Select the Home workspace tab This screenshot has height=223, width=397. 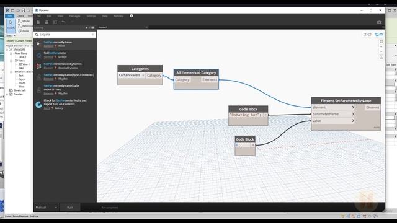103,27
